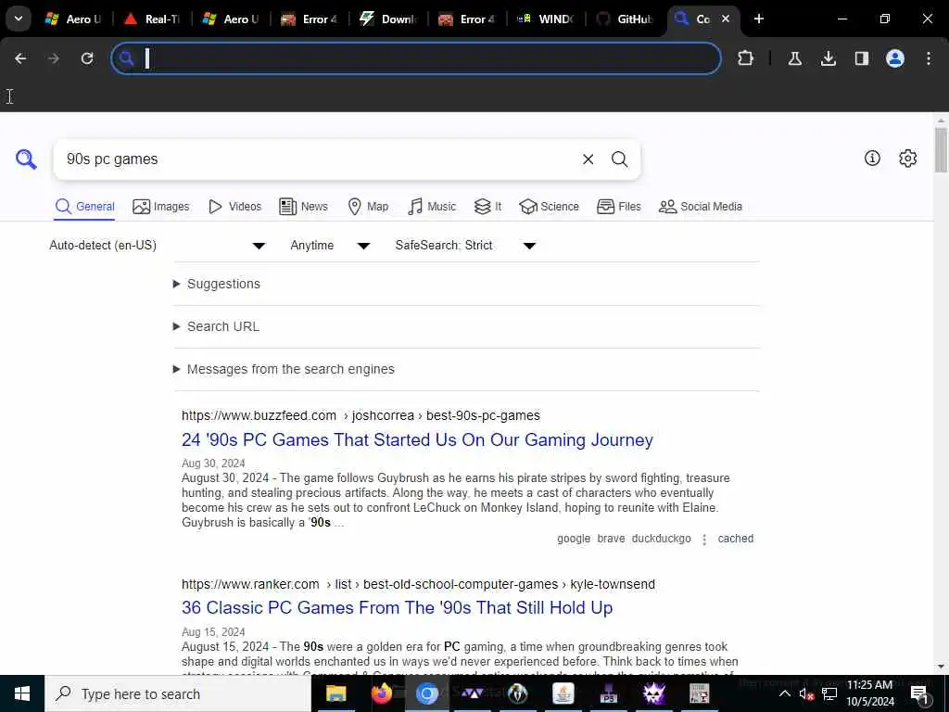Switch to the 'Downl' browser tab
949x712 pixels.
388,19
